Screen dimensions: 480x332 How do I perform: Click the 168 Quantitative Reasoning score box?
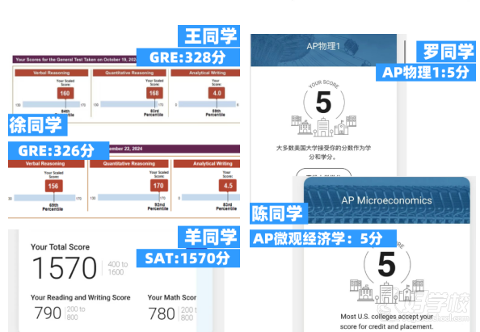coord(154,93)
